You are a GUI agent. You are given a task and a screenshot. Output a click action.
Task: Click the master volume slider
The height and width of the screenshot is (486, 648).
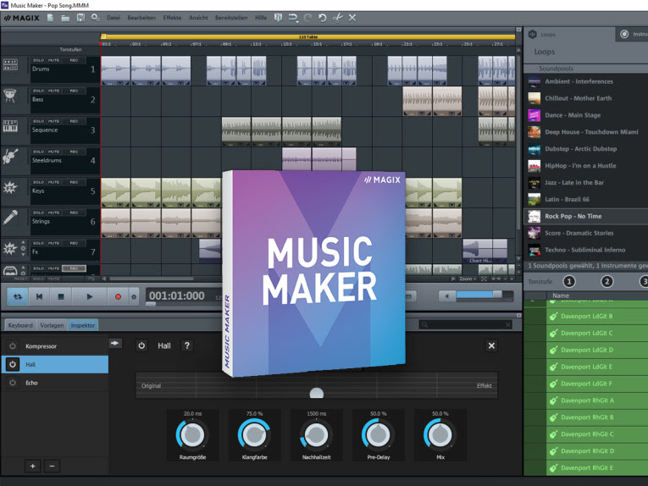tap(484, 295)
